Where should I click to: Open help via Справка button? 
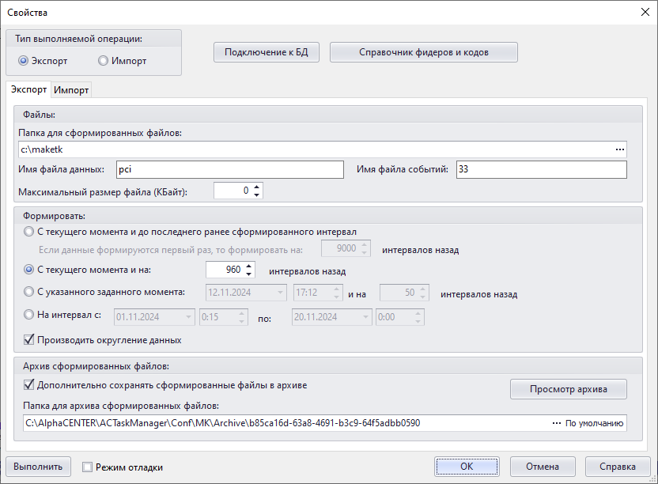(x=618, y=466)
